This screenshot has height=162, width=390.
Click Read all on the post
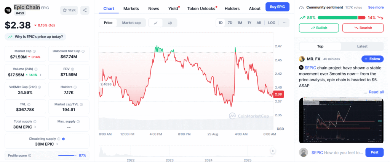coord(376,92)
